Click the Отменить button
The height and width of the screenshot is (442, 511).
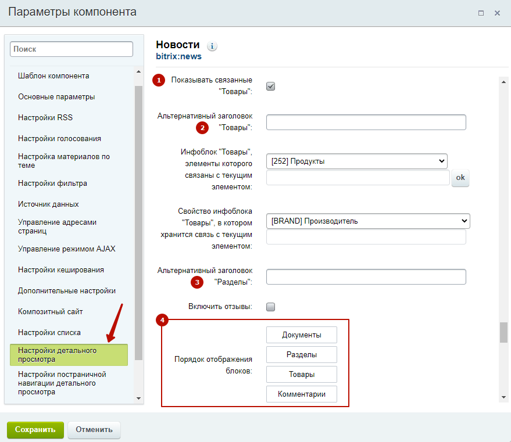pyautogui.click(x=94, y=430)
